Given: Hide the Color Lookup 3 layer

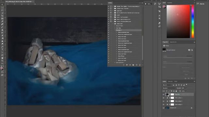Looking at the screenshot, I should pyautogui.click(x=164, y=98).
